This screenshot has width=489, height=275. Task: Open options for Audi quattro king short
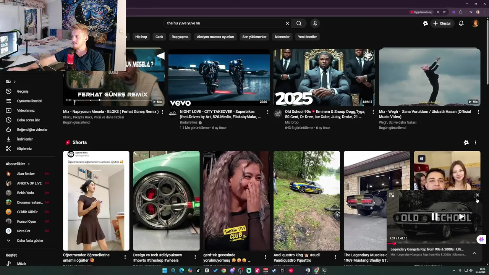pyautogui.click(x=335, y=257)
